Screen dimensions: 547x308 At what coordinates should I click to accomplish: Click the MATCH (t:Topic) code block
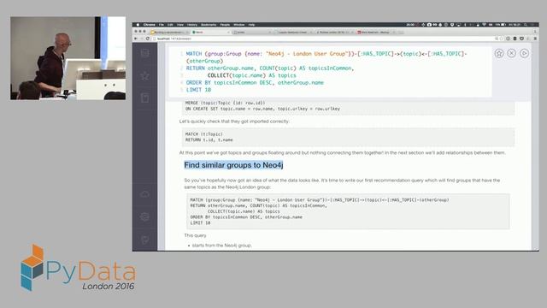(348, 137)
